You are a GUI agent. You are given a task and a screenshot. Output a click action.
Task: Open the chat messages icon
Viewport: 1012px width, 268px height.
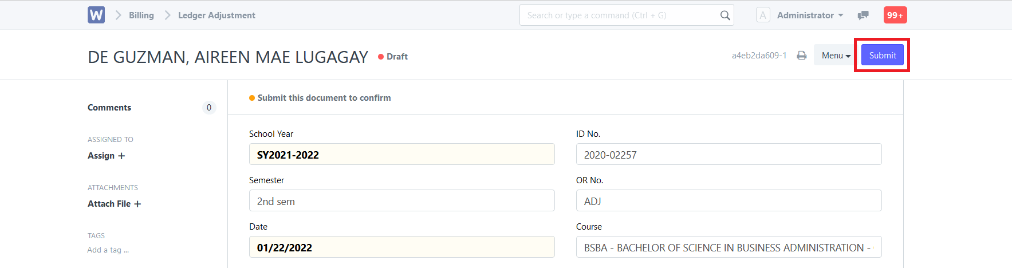coord(863,15)
